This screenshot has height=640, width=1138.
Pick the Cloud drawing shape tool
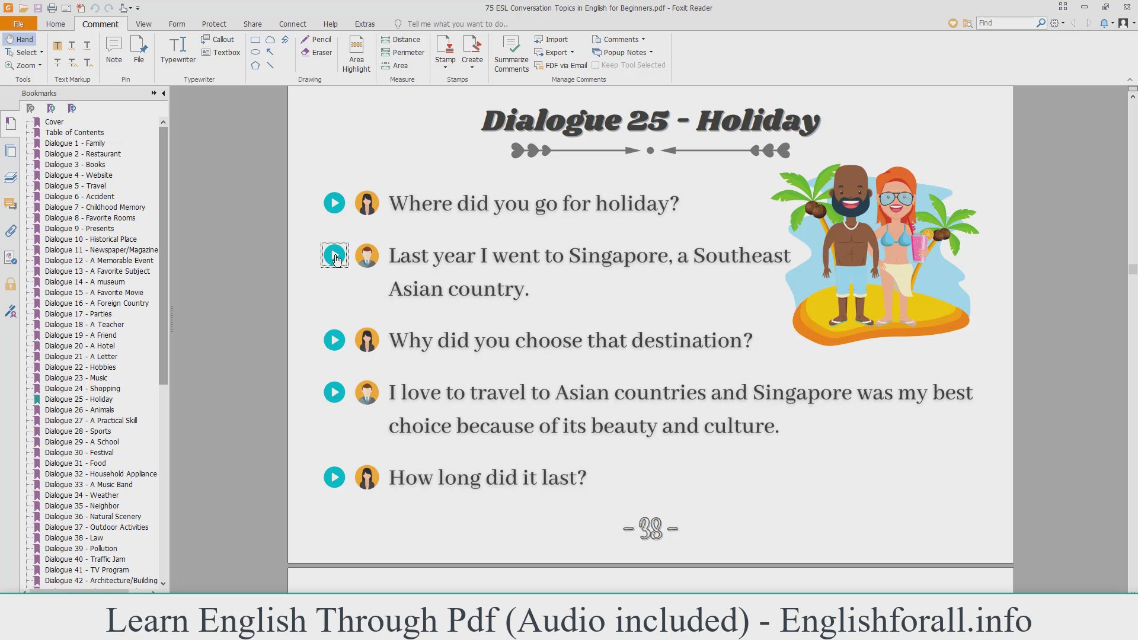tap(270, 40)
